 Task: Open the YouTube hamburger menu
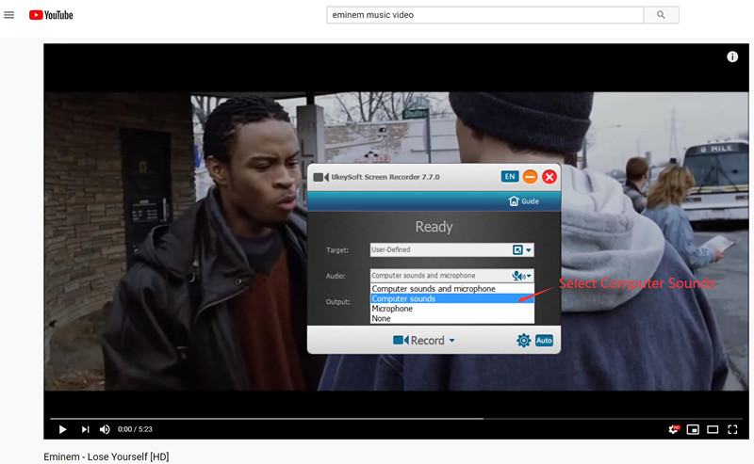coord(9,15)
